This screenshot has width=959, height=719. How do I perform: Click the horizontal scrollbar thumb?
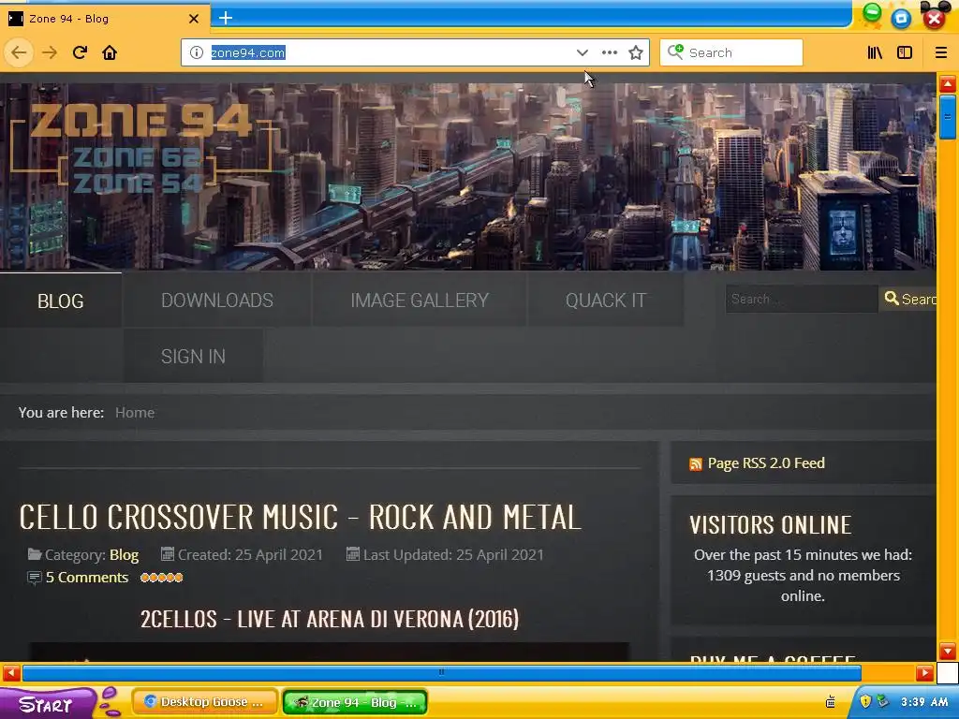pyautogui.click(x=442, y=673)
